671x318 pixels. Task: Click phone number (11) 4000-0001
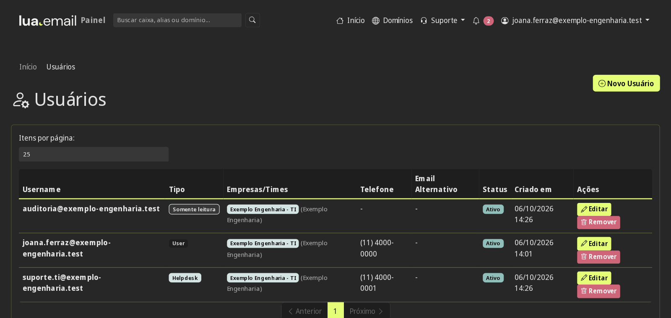tap(377, 283)
